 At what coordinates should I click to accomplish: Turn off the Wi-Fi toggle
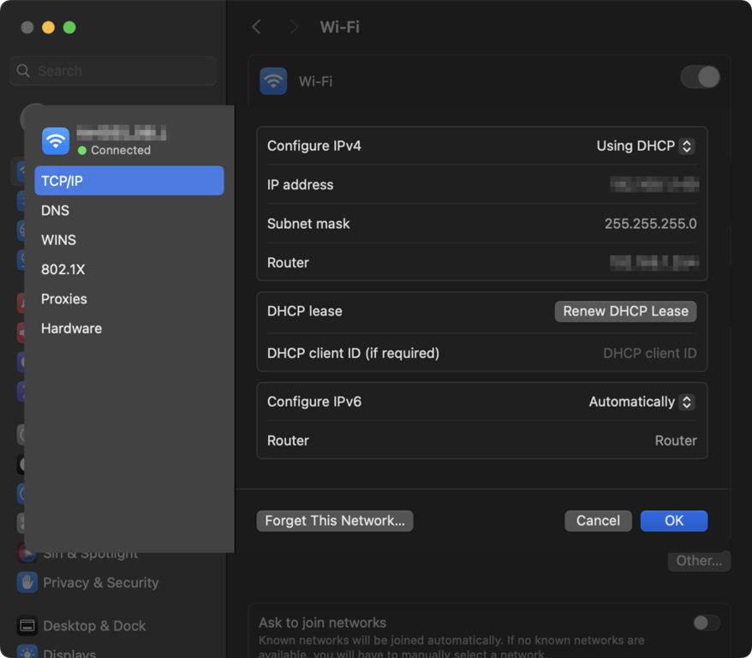pos(700,77)
